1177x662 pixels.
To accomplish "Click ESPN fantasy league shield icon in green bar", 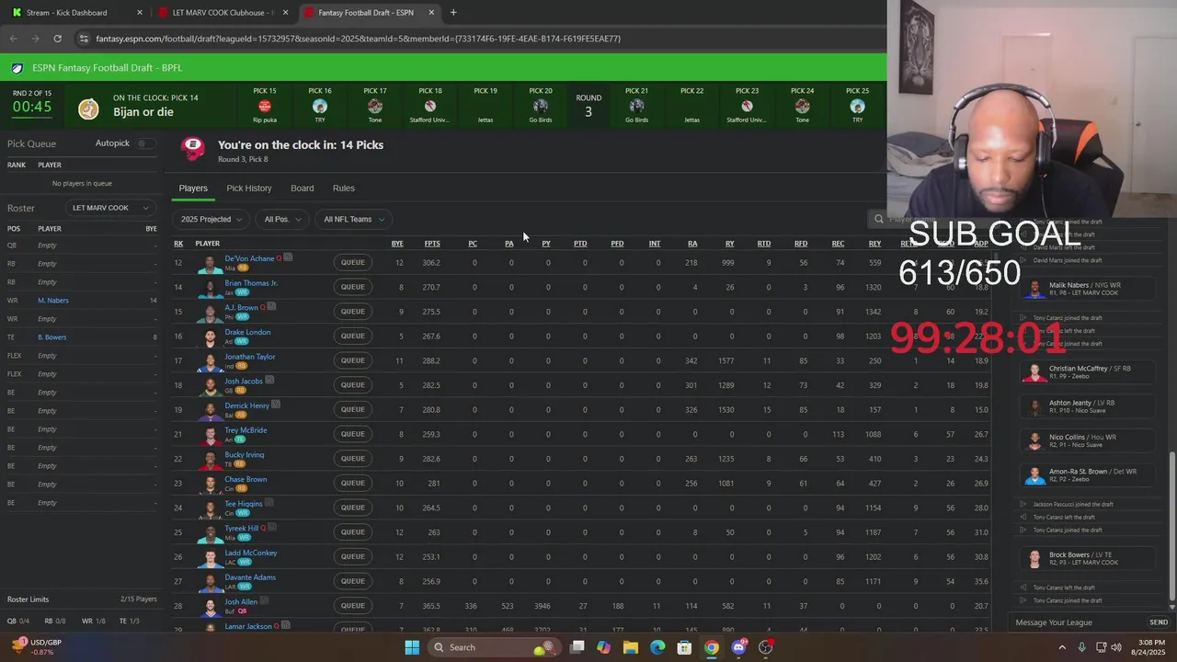I will 18,68.
